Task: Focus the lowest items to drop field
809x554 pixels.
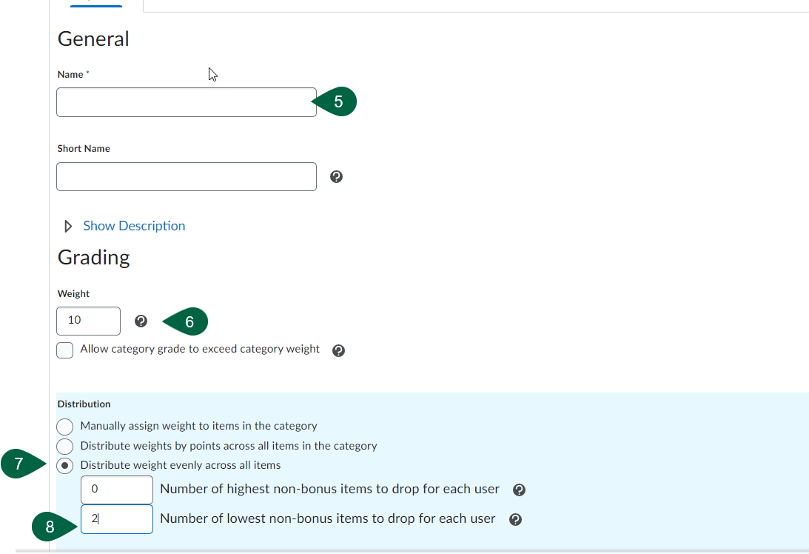Action: click(x=117, y=519)
